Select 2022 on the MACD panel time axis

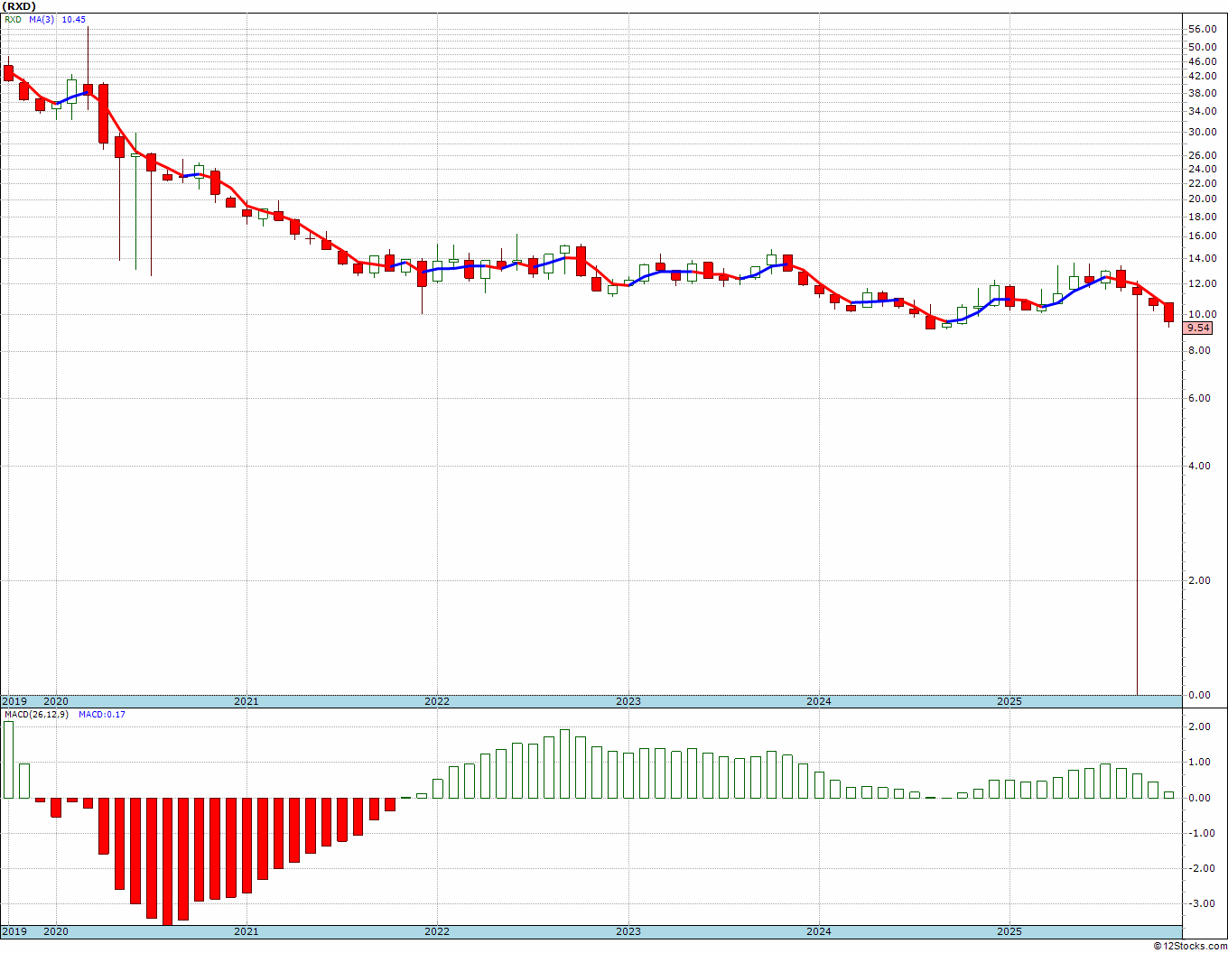click(437, 931)
